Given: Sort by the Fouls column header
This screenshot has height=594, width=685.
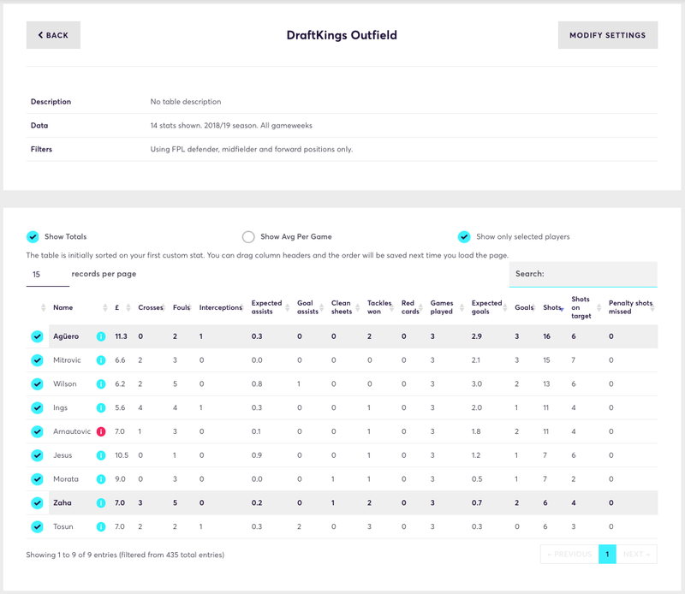Looking at the screenshot, I should coord(182,307).
